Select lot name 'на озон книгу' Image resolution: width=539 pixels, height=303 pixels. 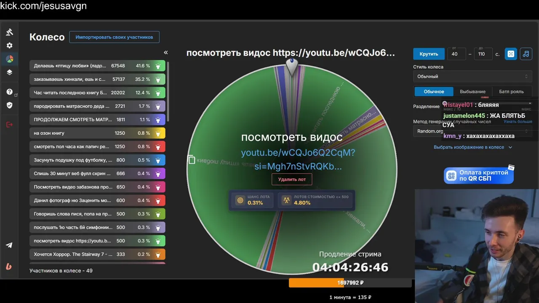pyautogui.click(x=49, y=133)
